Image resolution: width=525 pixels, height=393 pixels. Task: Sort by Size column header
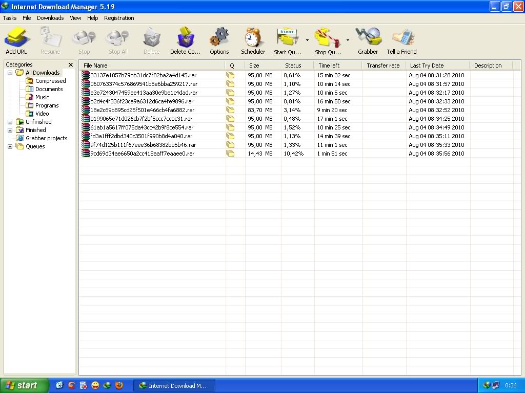point(262,65)
